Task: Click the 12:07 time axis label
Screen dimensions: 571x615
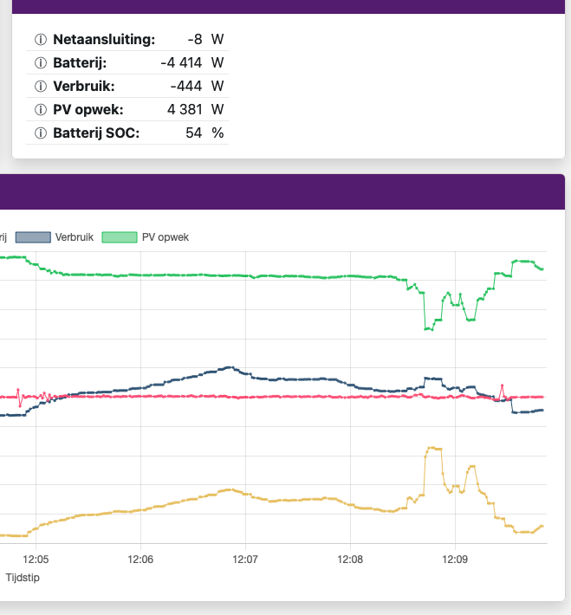Action: tap(245, 559)
